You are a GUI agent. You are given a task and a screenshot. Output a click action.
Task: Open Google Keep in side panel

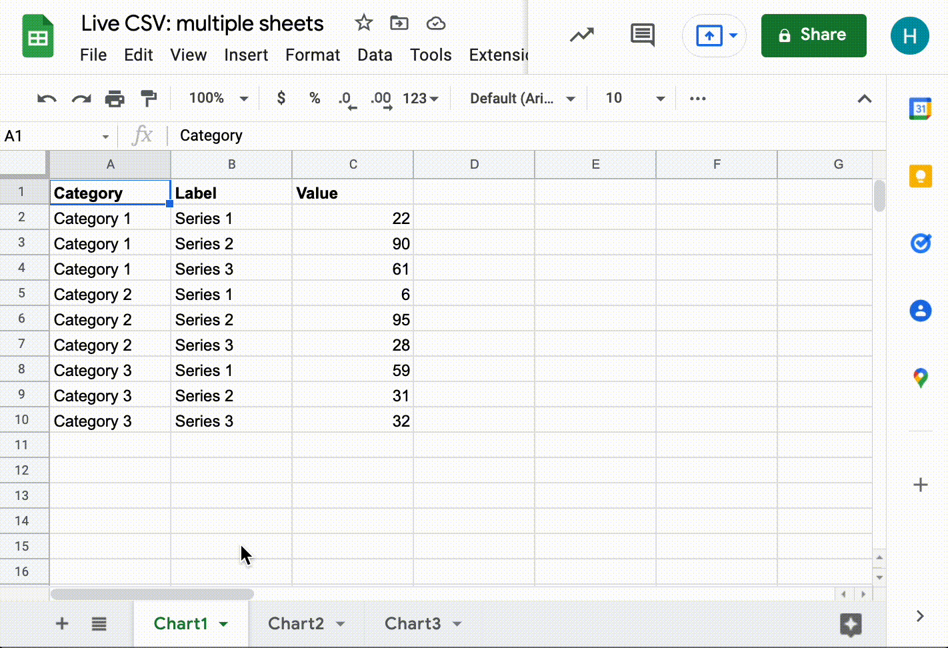click(920, 176)
